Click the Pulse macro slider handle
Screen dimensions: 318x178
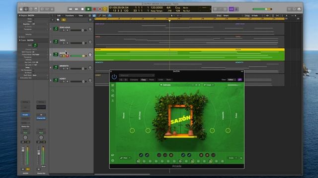[x=228, y=131]
